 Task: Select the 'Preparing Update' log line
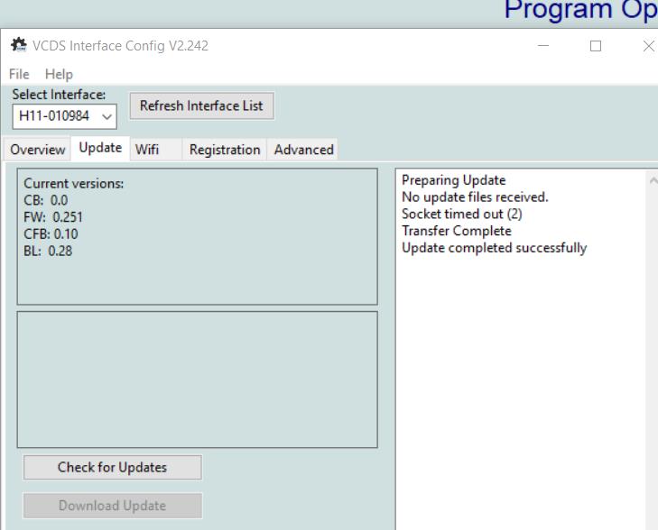point(454,180)
